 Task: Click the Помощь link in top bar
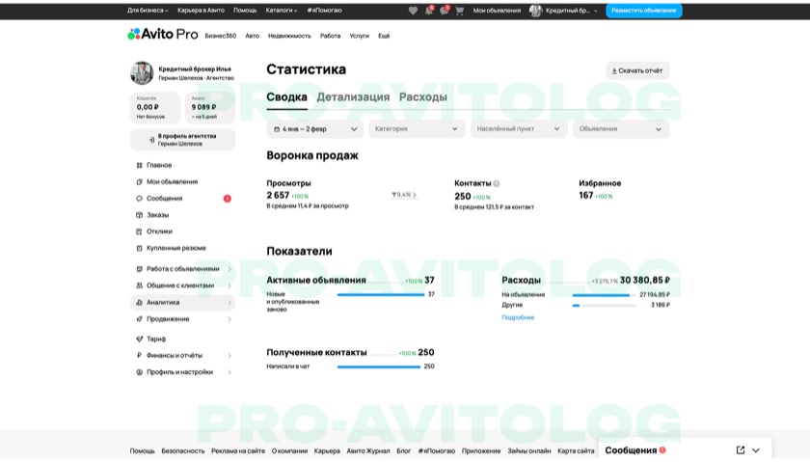point(245,11)
